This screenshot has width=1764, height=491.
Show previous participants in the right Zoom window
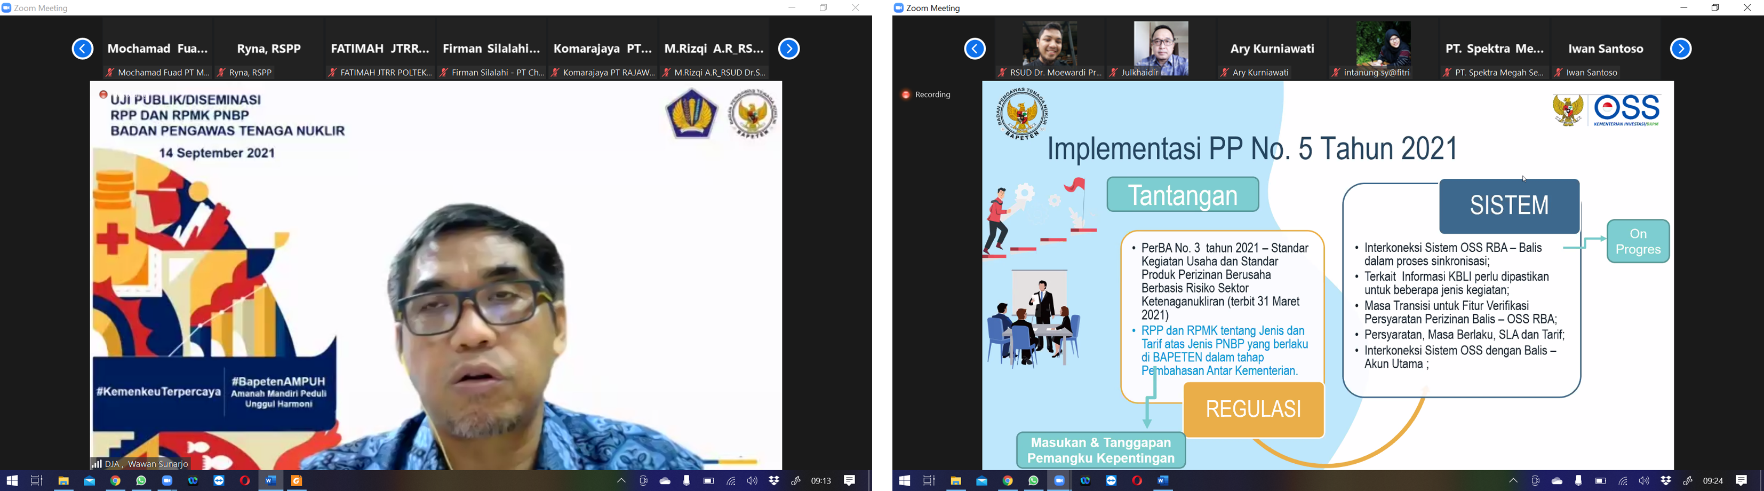pyautogui.click(x=975, y=49)
